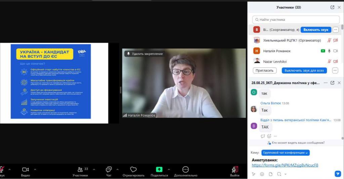Open the Reactions heart icon
Viewport: 344px width, 179px height.
(133, 169)
